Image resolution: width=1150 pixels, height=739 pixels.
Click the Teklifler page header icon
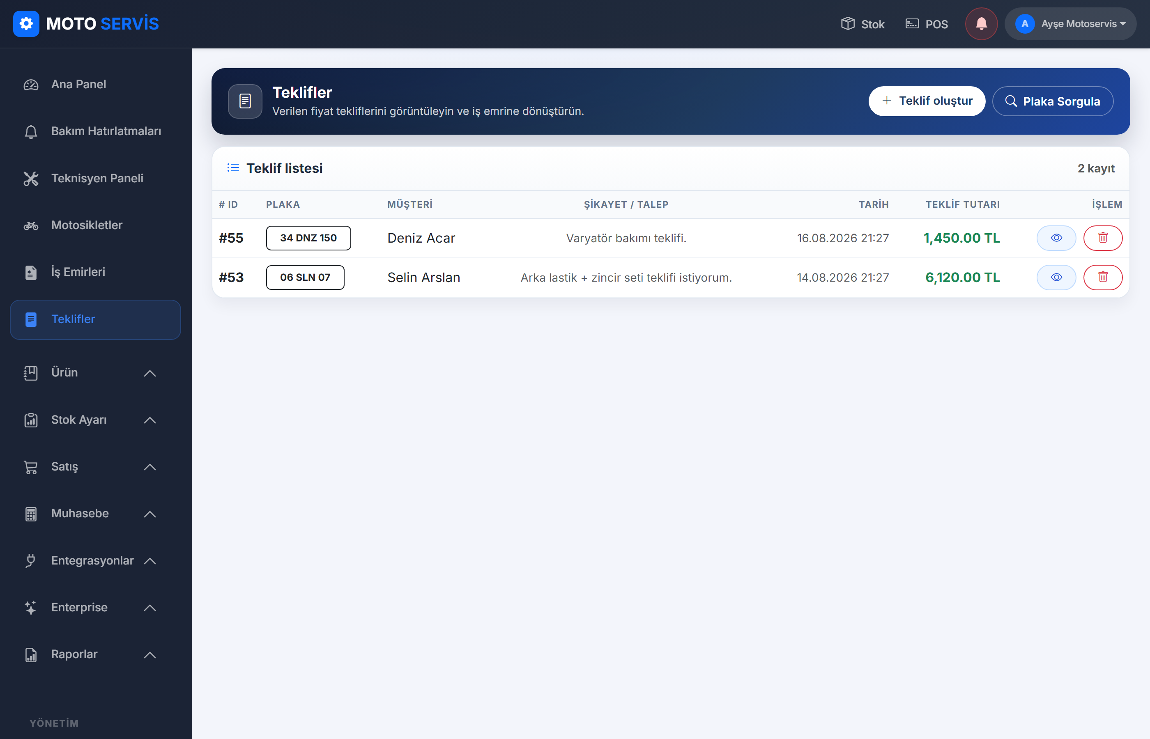click(245, 101)
